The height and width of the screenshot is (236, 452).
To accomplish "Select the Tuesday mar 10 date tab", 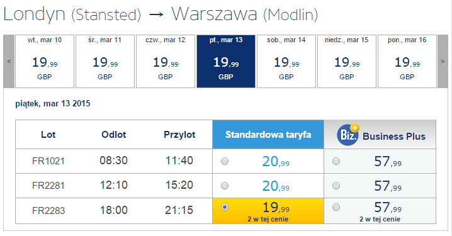I will click(x=45, y=62).
